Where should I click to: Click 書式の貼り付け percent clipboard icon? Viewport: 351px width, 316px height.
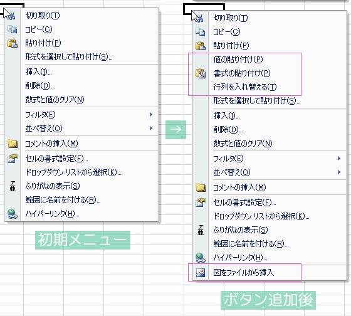point(201,73)
